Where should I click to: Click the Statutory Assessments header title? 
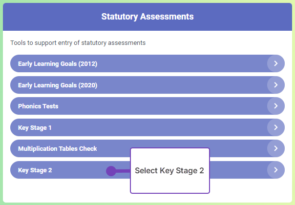(x=147, y=17)
